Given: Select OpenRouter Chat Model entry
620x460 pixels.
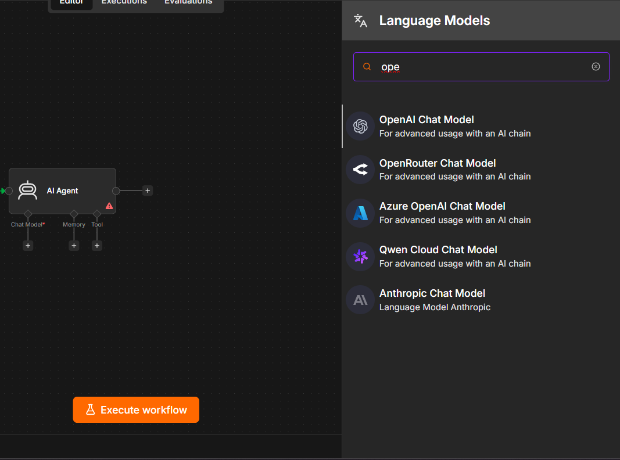Looking at the screenshot, I should (x=481, y=170).
